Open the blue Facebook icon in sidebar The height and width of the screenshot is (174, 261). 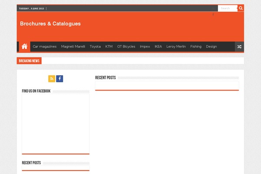pyautogui.click(x=60, y=79)
